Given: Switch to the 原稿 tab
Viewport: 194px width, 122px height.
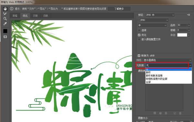Looking at the screenshot, I should (15, 16).
